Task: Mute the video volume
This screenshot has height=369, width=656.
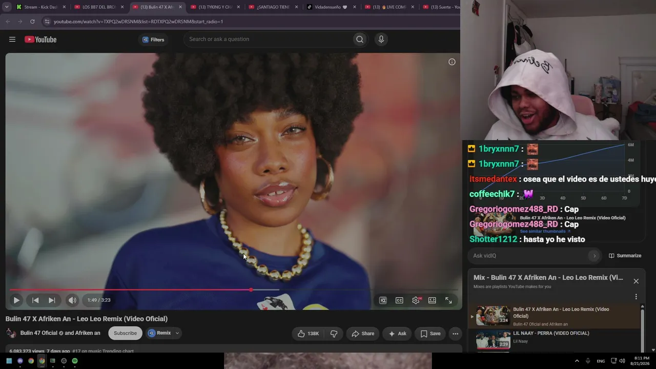Action: [x=72, y=300]
